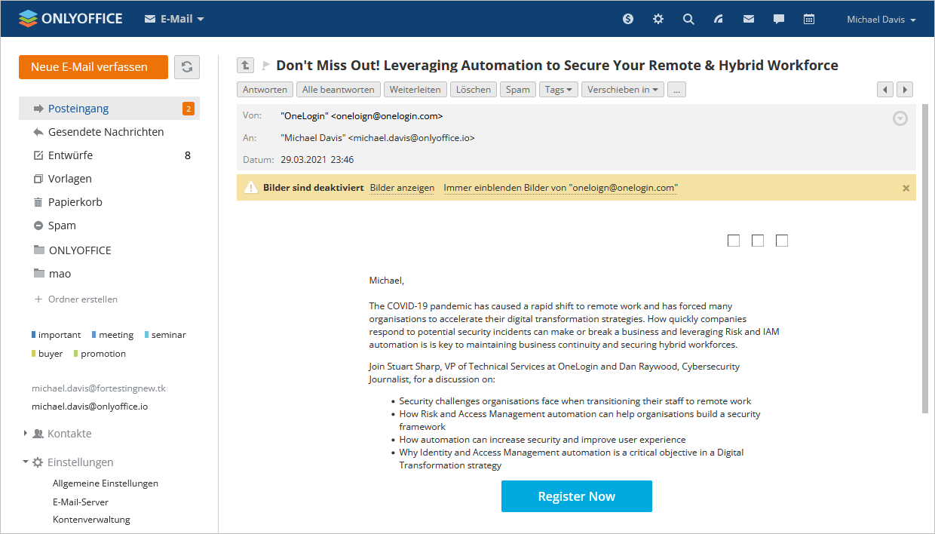
Task: Close the Bilder sind deaktiviert banner
Action: click(906, 188)
